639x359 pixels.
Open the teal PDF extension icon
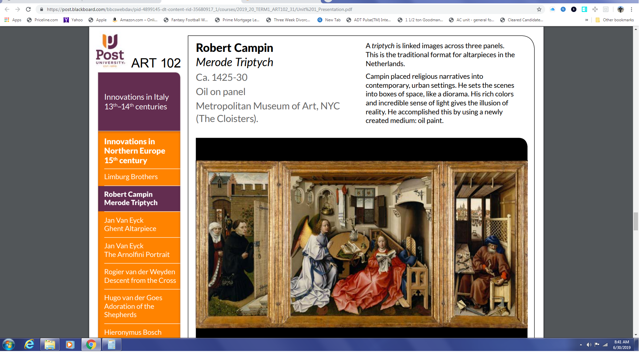584,9
